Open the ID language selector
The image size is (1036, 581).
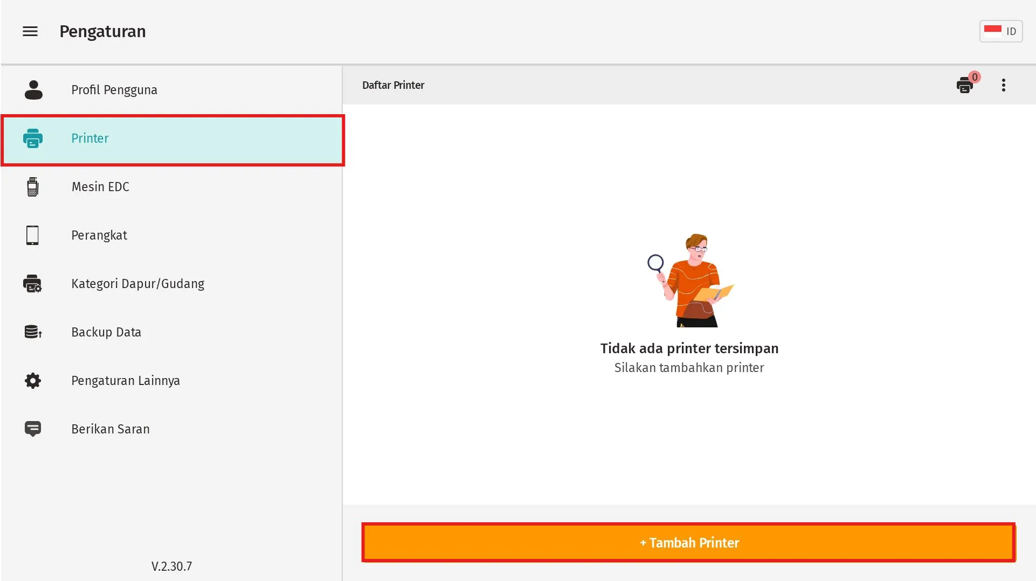(x=1000, y=31)
